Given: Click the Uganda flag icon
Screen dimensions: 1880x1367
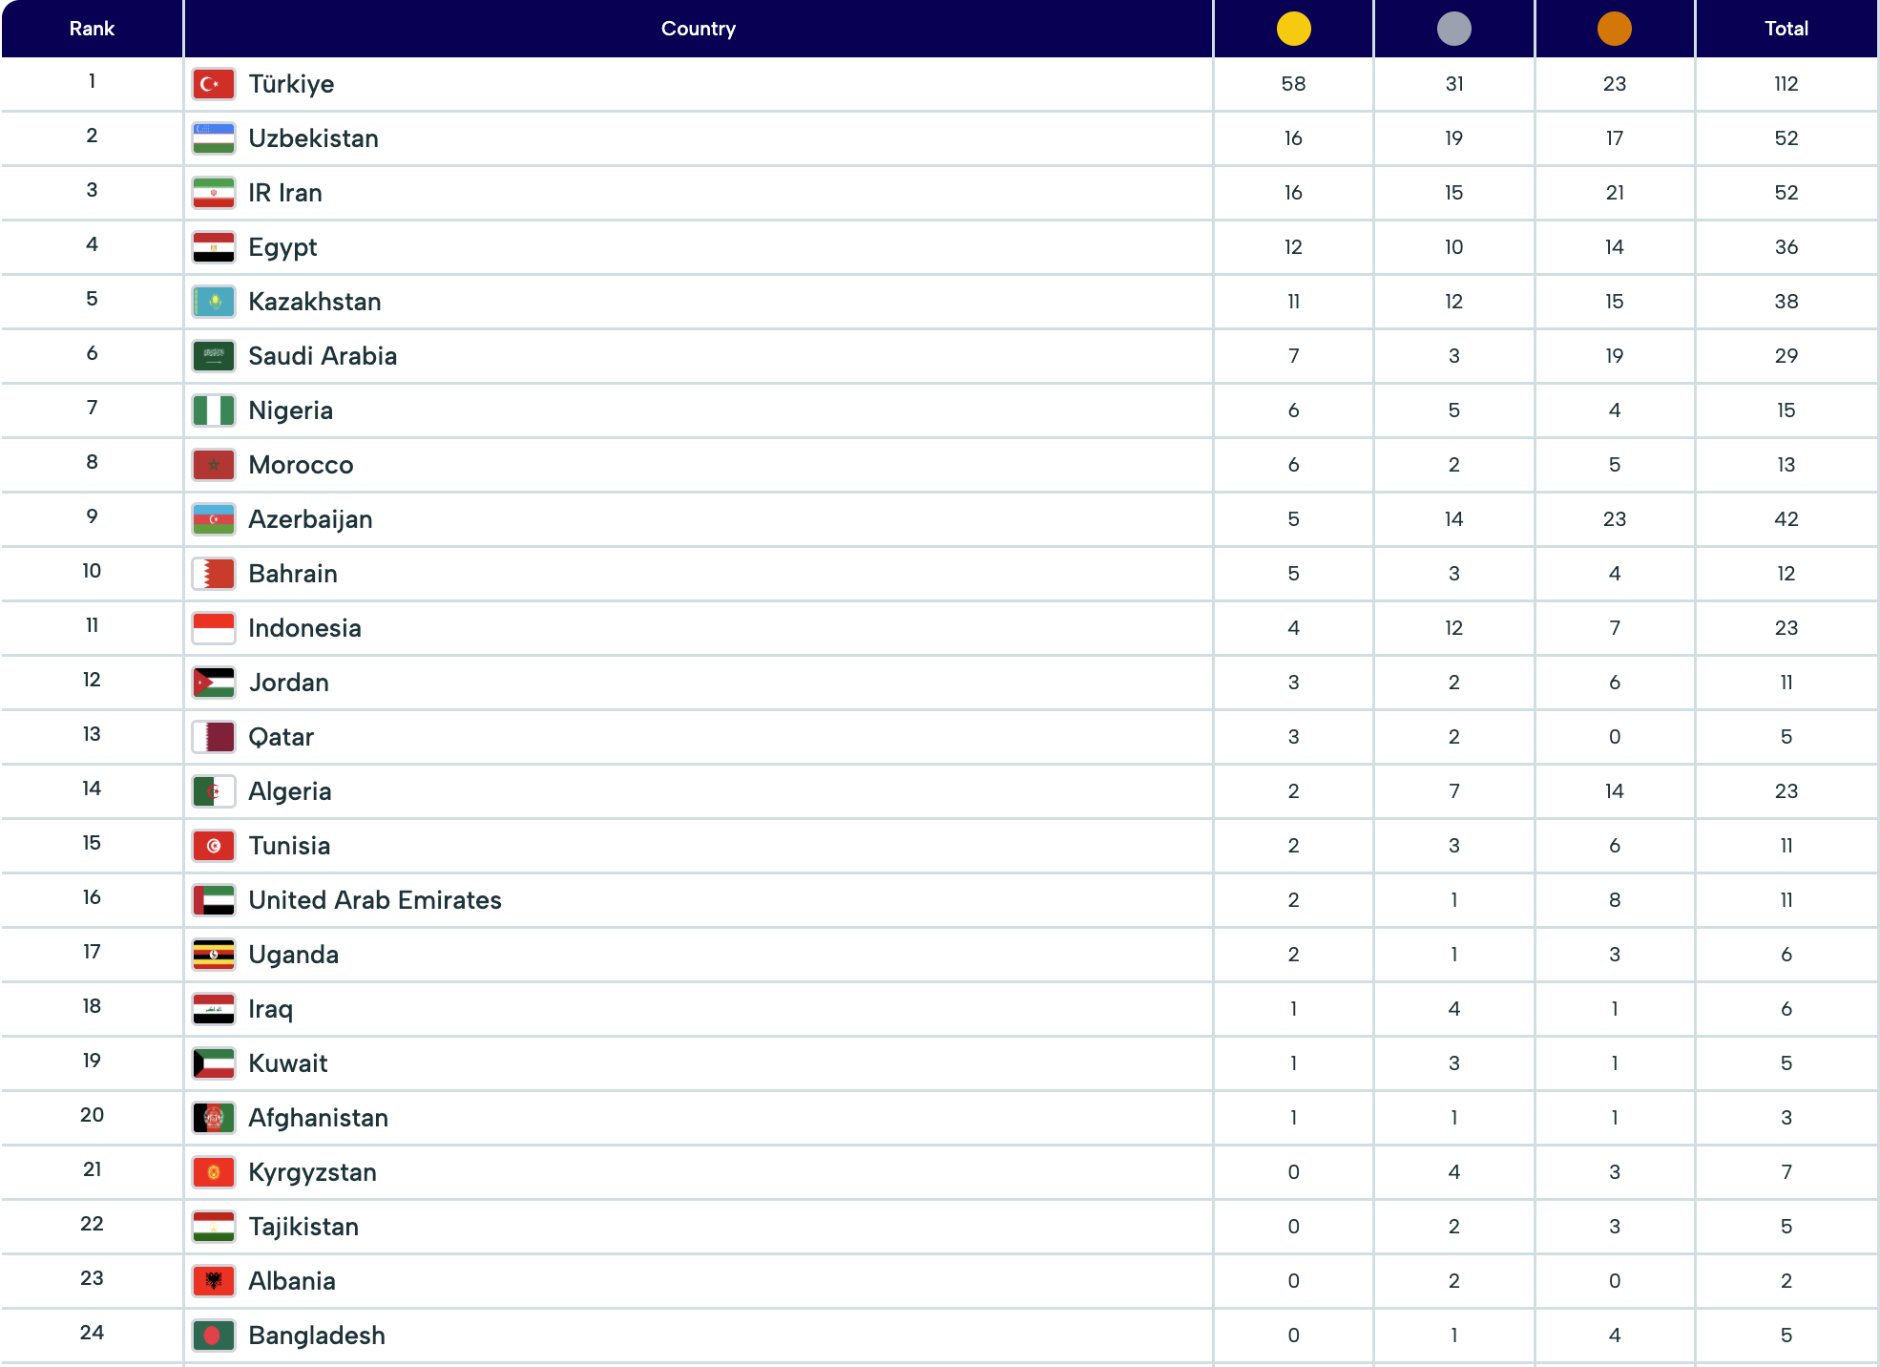Looking at the screenshot, I should 214,955.
